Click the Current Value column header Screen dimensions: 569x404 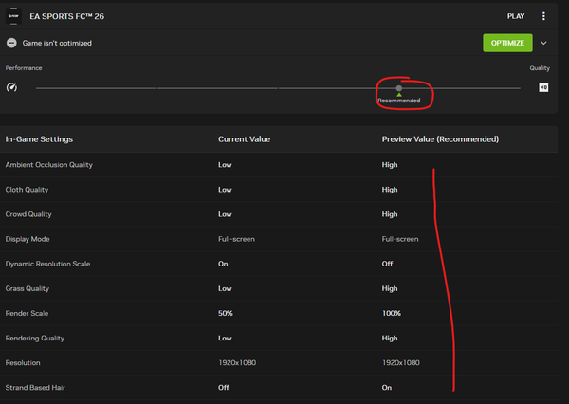click(x=244, y=139)
